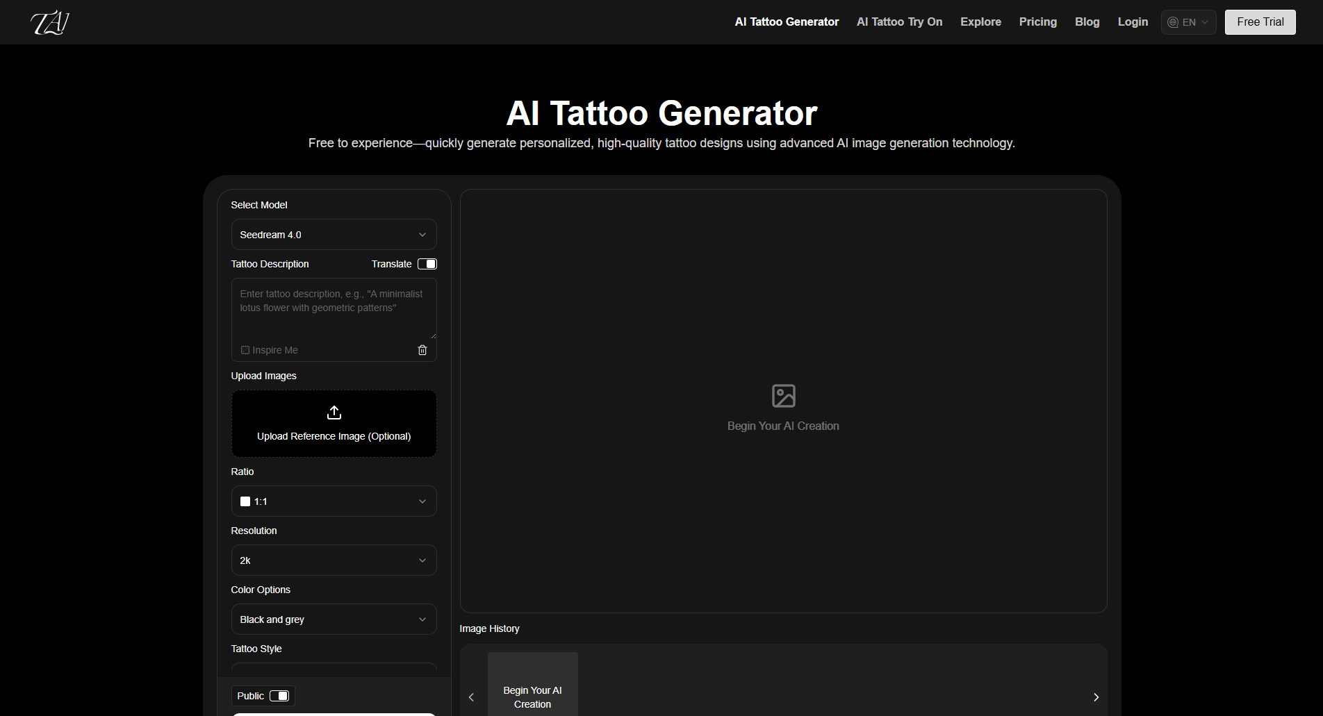Click the Login link
This screenshot has height=716, width=1323.
[x=1133, y=22]
